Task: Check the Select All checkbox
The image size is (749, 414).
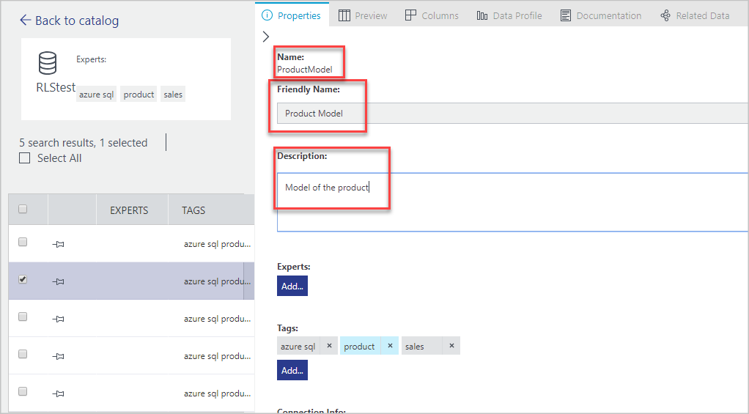Action: [24, 158]
